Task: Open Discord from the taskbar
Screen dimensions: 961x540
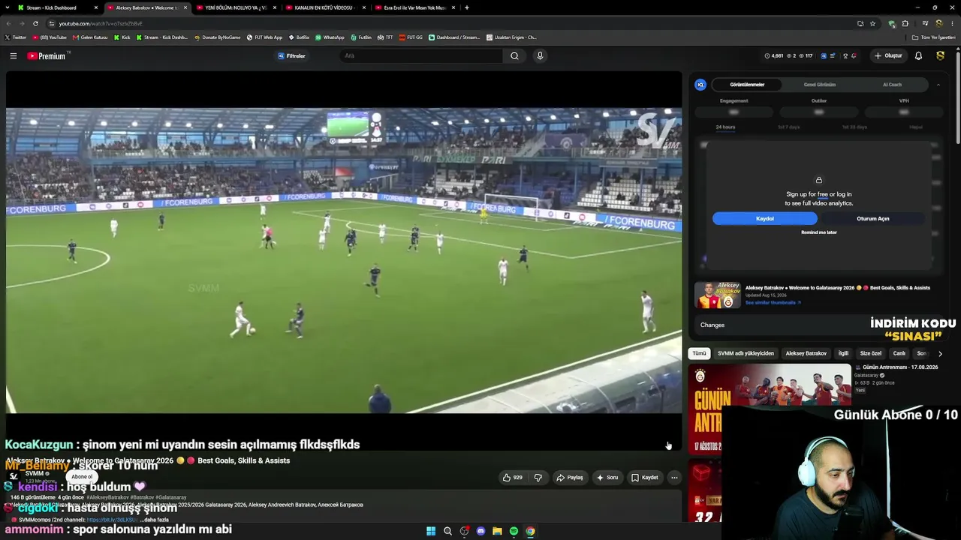Action: (480, 531)
